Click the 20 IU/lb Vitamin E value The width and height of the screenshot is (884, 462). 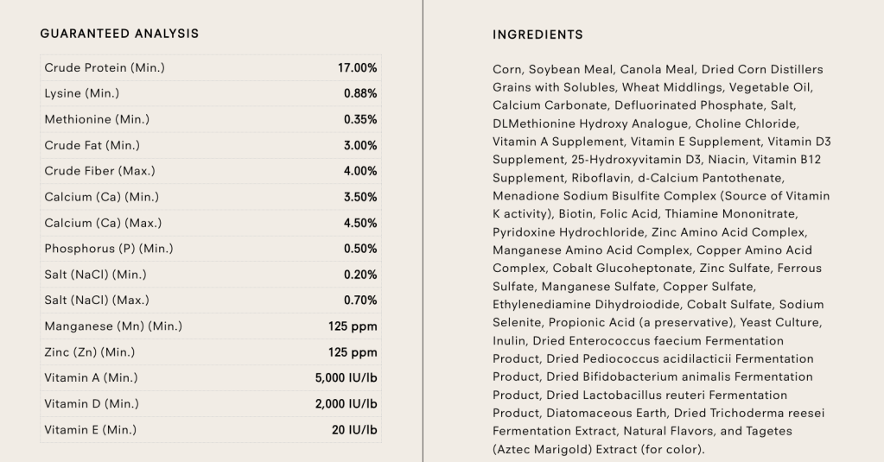tap(354, 430)
